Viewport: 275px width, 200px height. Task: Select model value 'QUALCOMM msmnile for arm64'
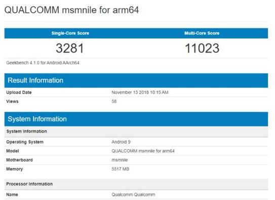143,151
